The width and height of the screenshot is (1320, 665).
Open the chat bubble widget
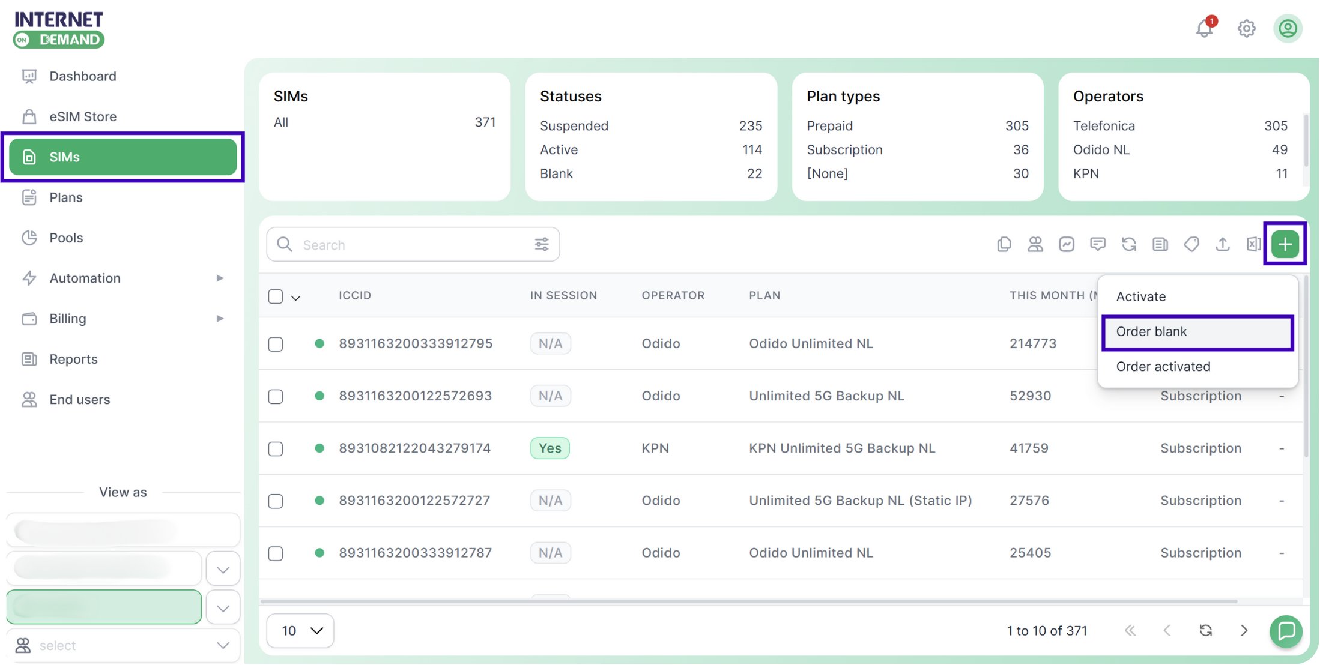click(1286, 631)
